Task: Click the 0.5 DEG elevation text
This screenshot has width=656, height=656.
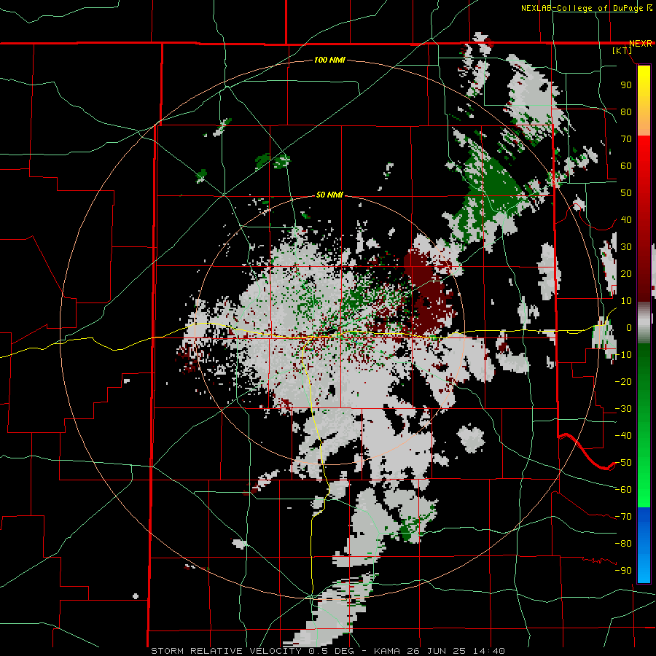Action: [x=332, y=651]
